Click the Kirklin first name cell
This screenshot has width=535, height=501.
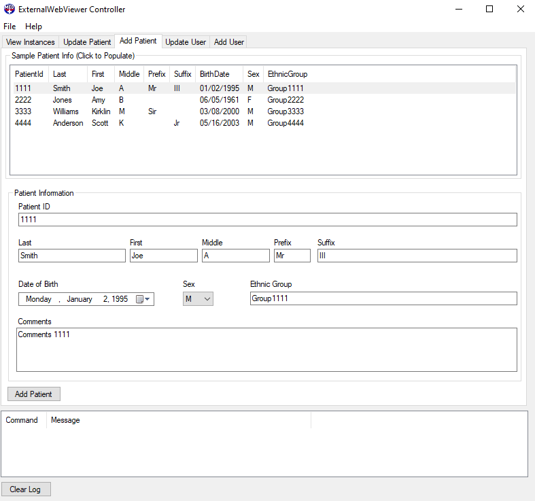coord(101,111)
